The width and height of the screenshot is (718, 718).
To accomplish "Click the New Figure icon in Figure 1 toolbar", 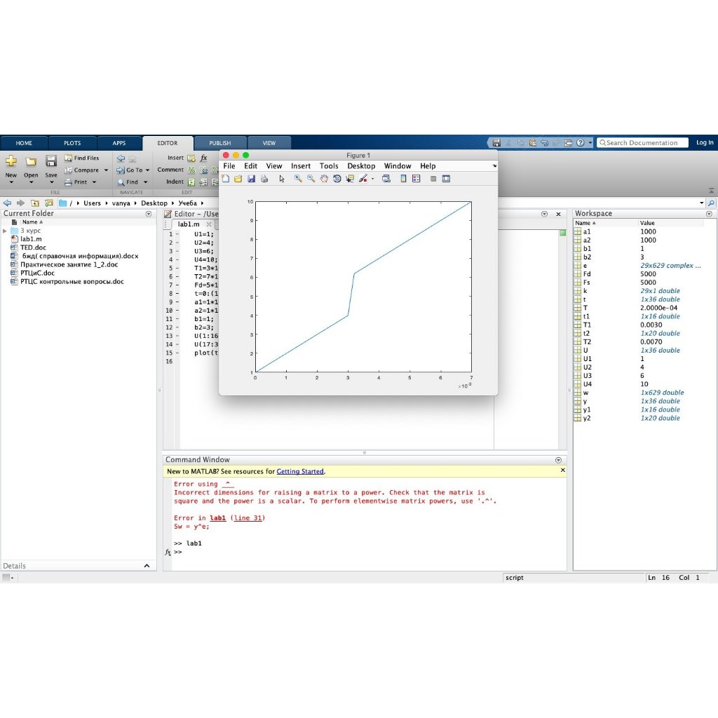I will 225,179.
